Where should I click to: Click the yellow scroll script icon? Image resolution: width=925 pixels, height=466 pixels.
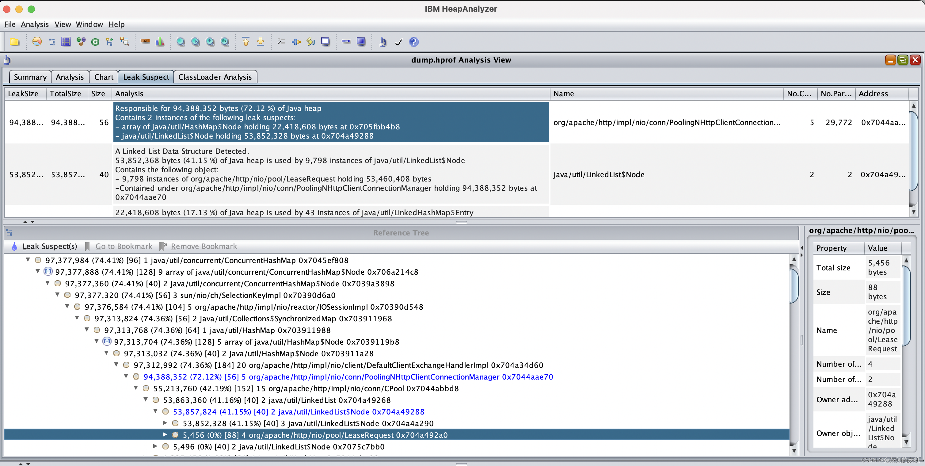(311, 42)
